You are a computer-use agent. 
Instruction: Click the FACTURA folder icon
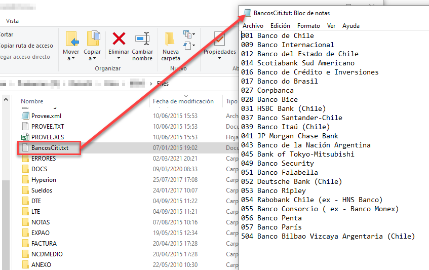click(x=25, y=244)
